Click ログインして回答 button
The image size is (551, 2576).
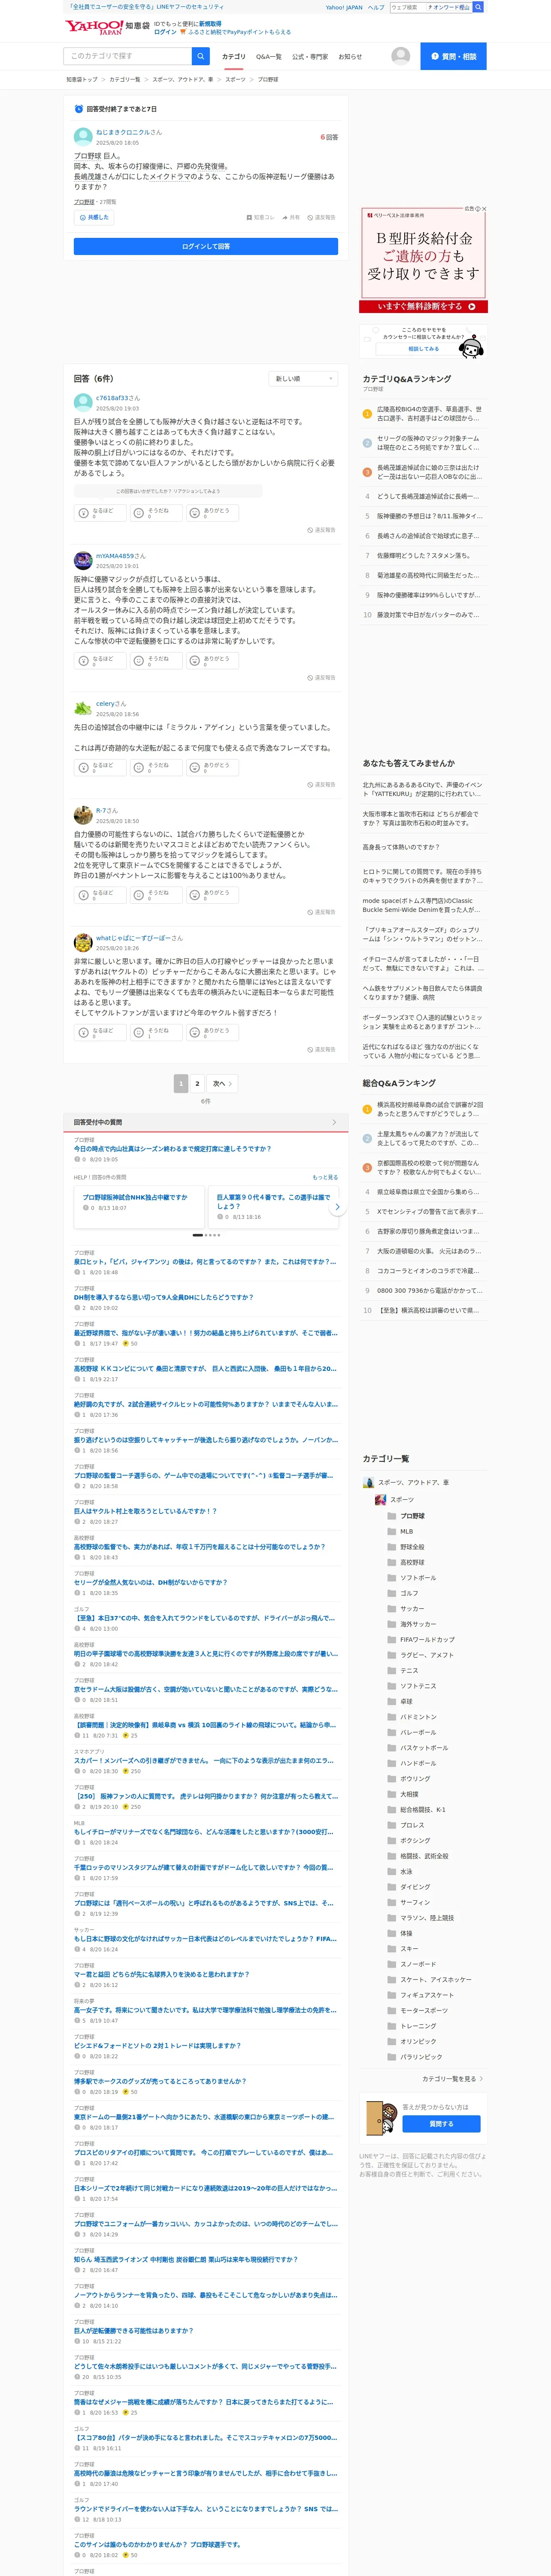pos(206,246)
